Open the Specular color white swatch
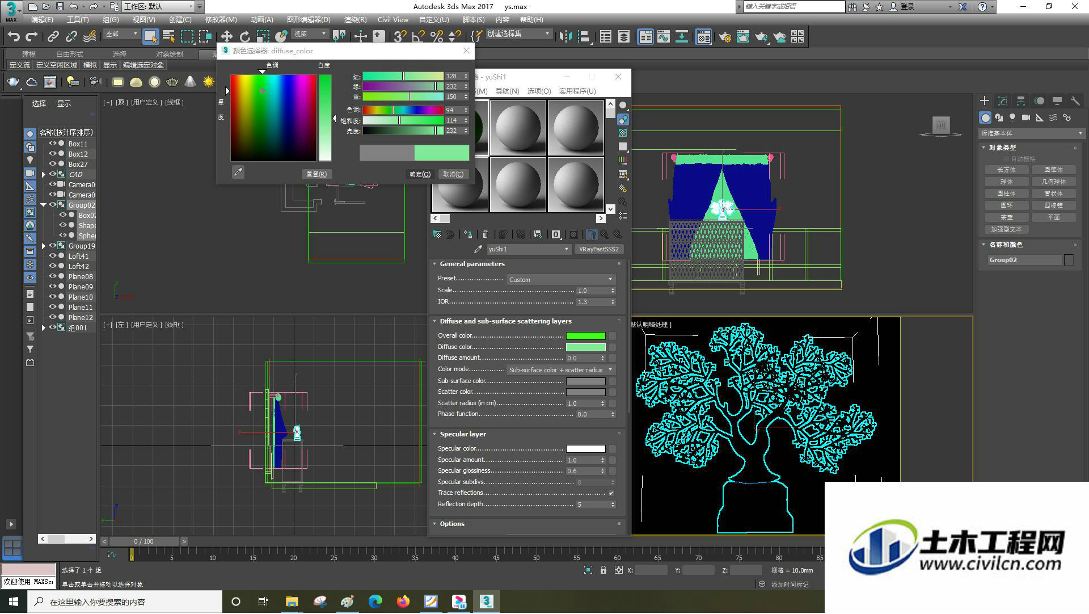Screen dimensions: 1089x614 (586, 449)
